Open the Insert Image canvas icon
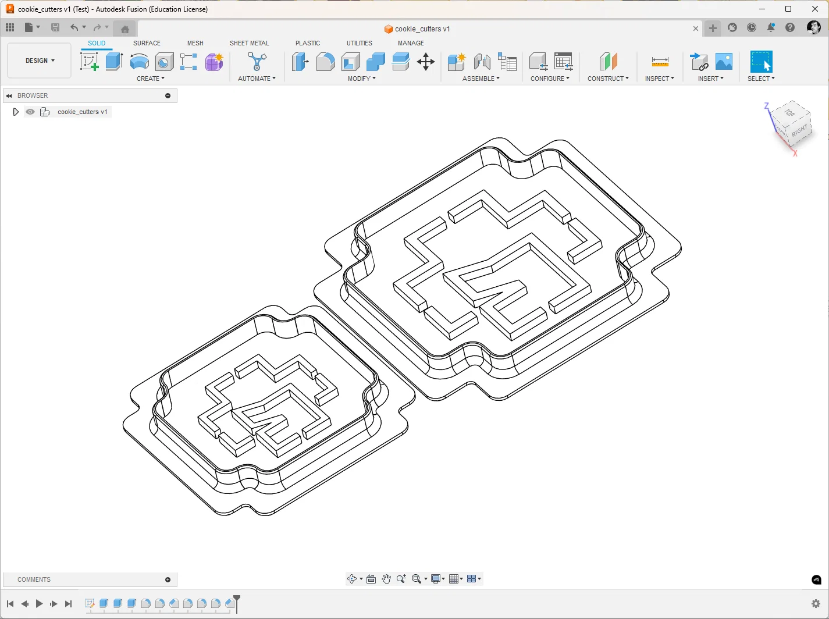The width and height of the screenshot is (829, 619). click(724, 62)
